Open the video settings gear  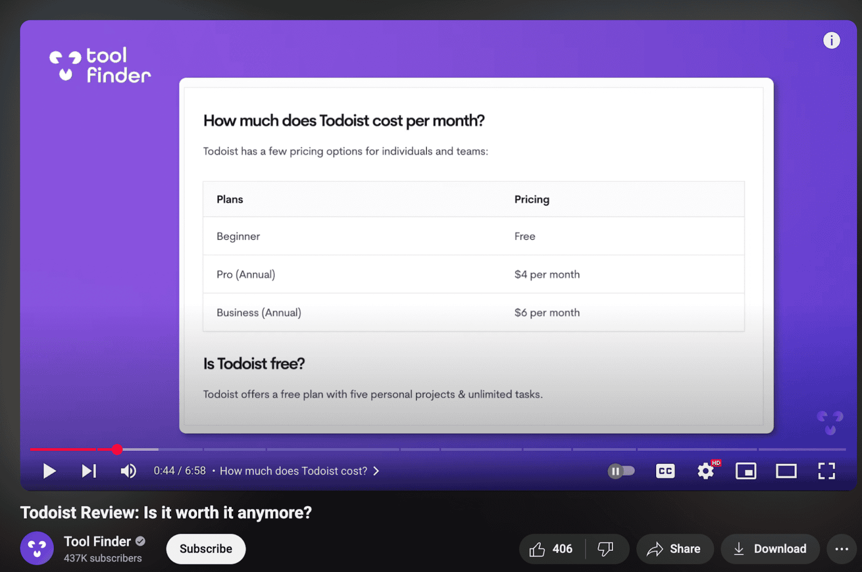tap(706, 471)
